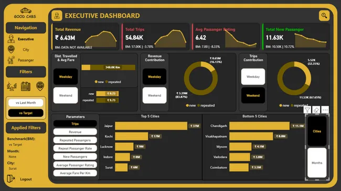Click the Kochi bar in Top 5 Cities
This screenshot has height=191, width=341.
pos(132,136)
